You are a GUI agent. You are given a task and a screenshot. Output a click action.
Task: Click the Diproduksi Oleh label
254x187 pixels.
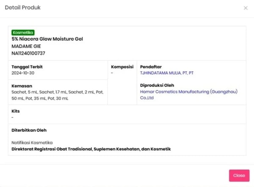pos(157,85)
